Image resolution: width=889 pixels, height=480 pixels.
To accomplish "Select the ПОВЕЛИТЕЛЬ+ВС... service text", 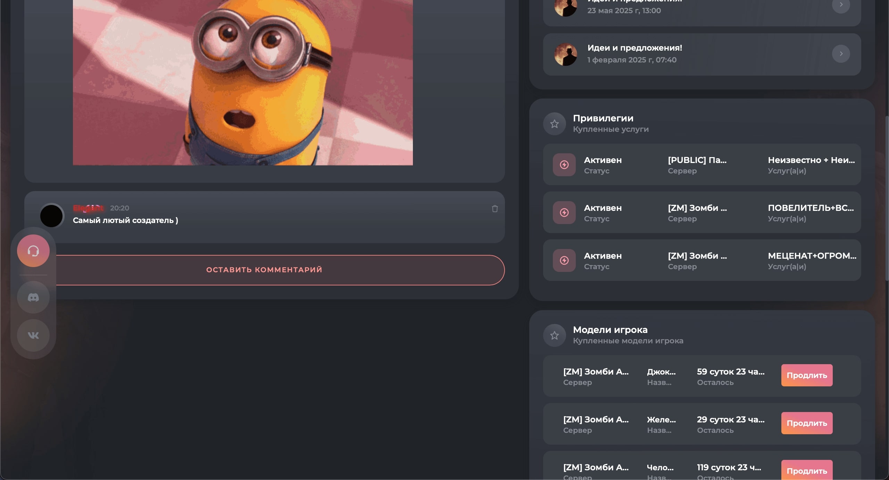I will [x=811, y=208].
